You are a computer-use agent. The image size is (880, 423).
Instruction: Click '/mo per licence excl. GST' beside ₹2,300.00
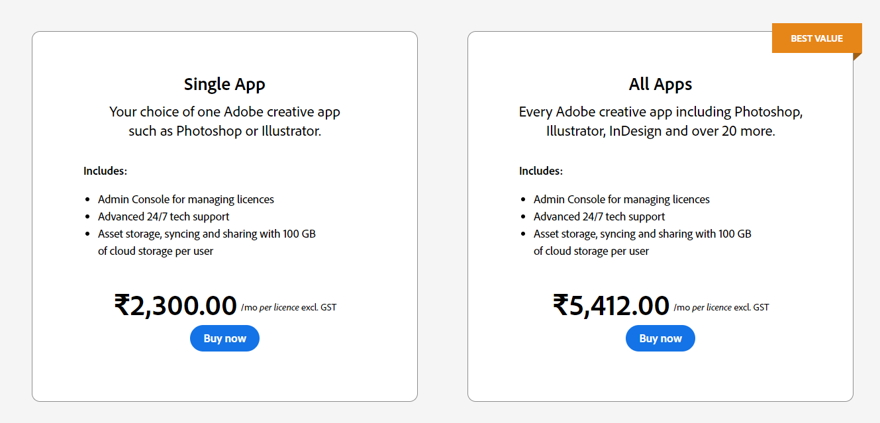click(289, 308)
